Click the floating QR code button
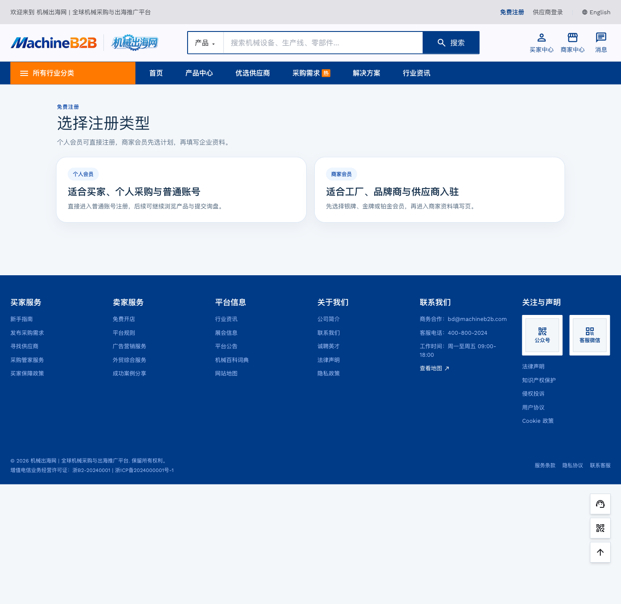 tap(600, 528)
